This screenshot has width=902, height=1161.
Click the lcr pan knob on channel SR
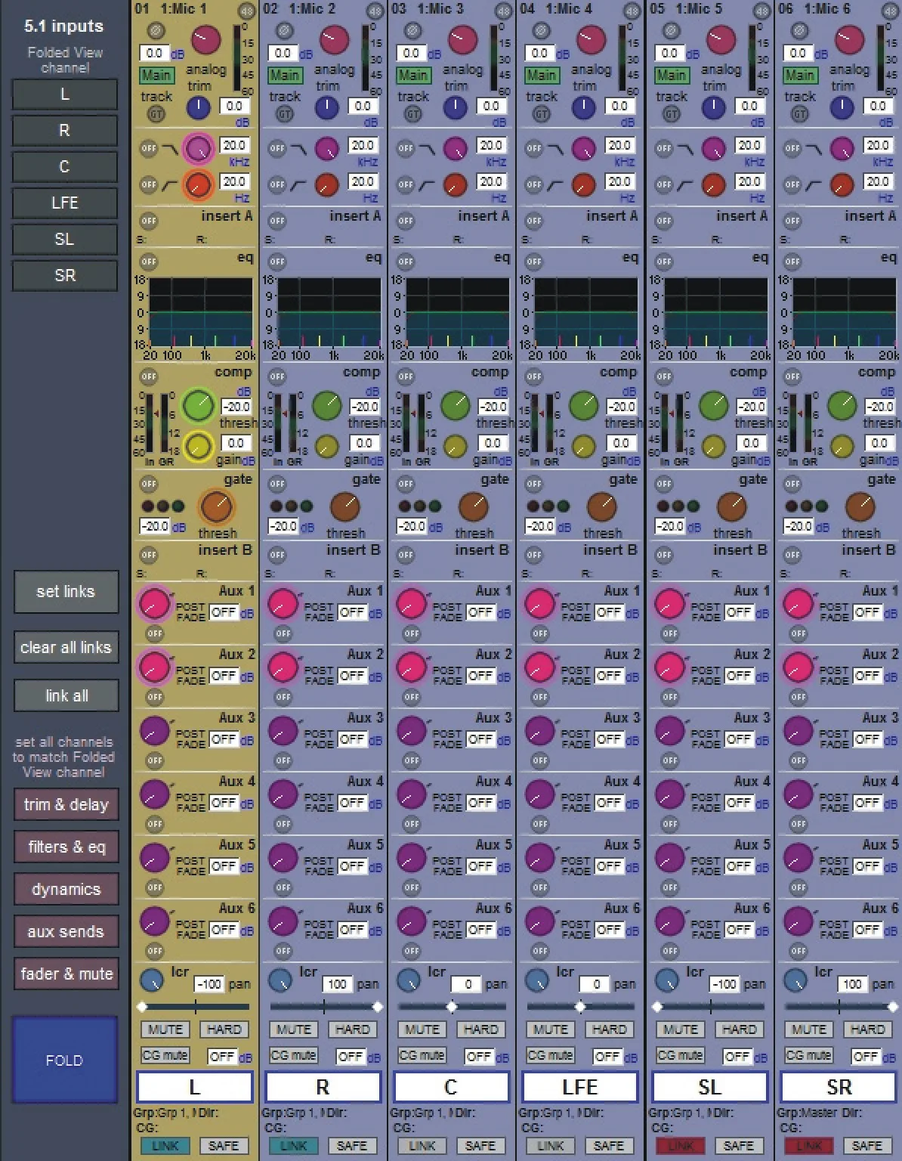pyautogui.click(x=795, y=980)
